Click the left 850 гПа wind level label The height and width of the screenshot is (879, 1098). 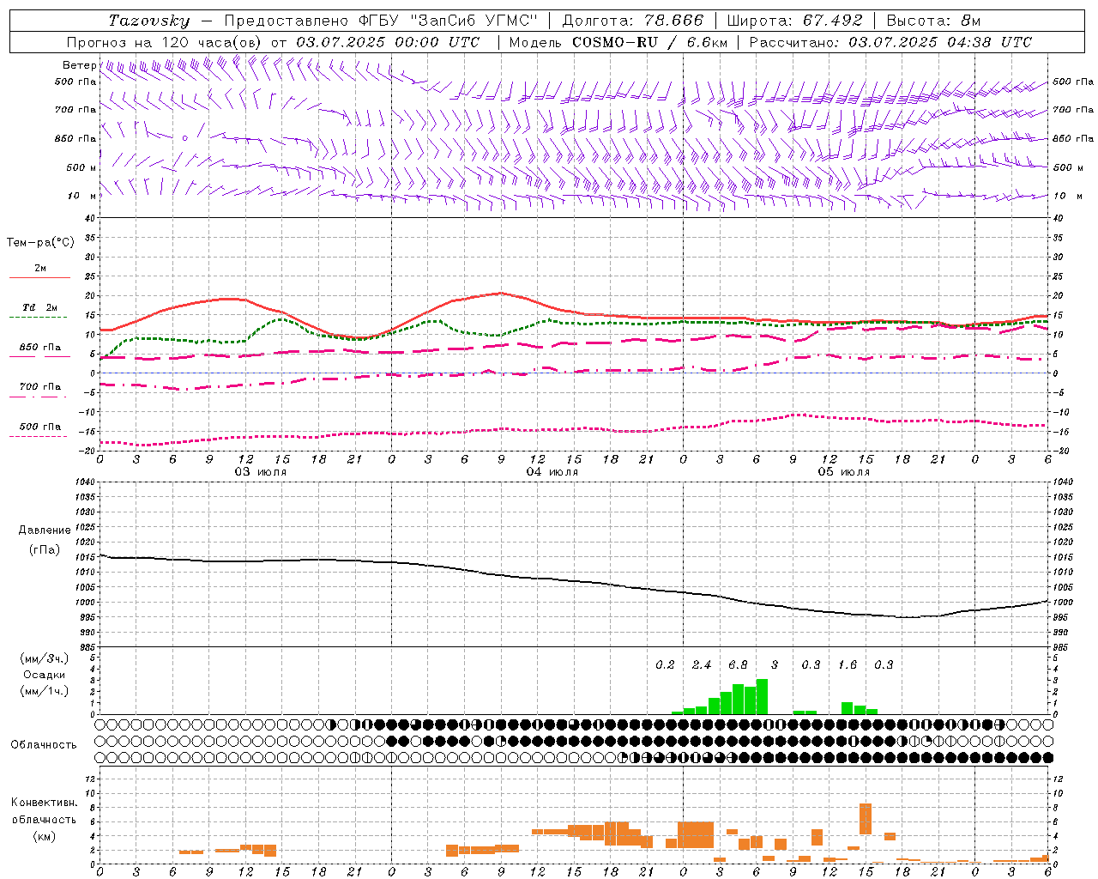(75, 138)
